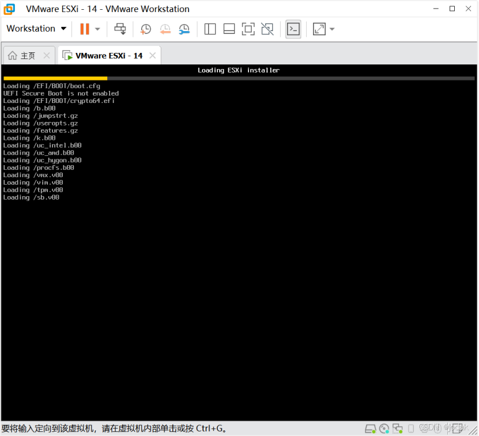Viewport: 479px width, 436px height.
Task: Click the 'Loading /sb.v00' line
Action: coord(31,197)
